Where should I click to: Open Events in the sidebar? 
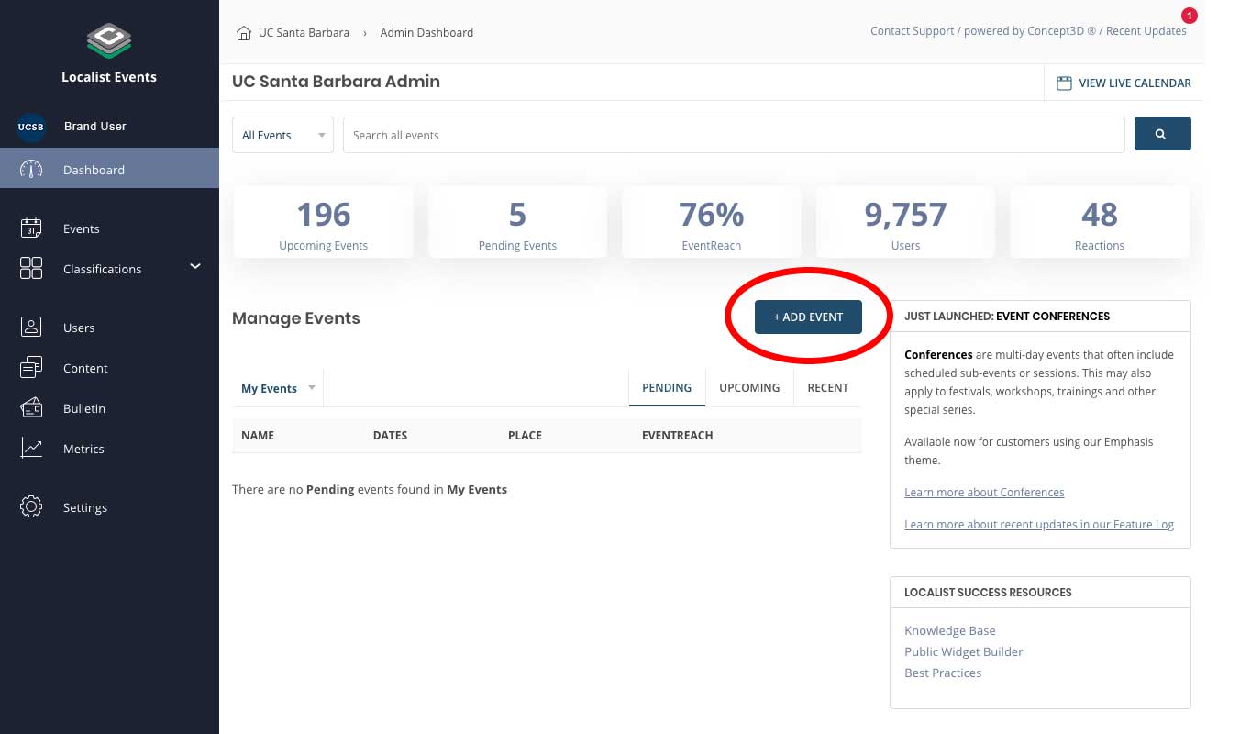click(109, 228)
